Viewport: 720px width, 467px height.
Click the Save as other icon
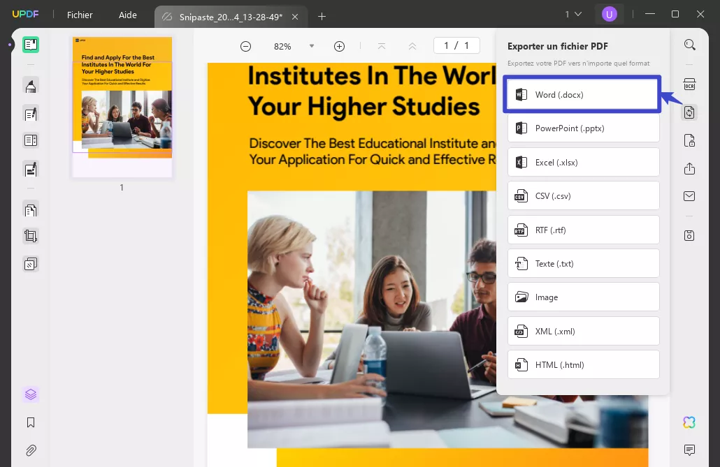pyautogui.click(x=689, y=236)
